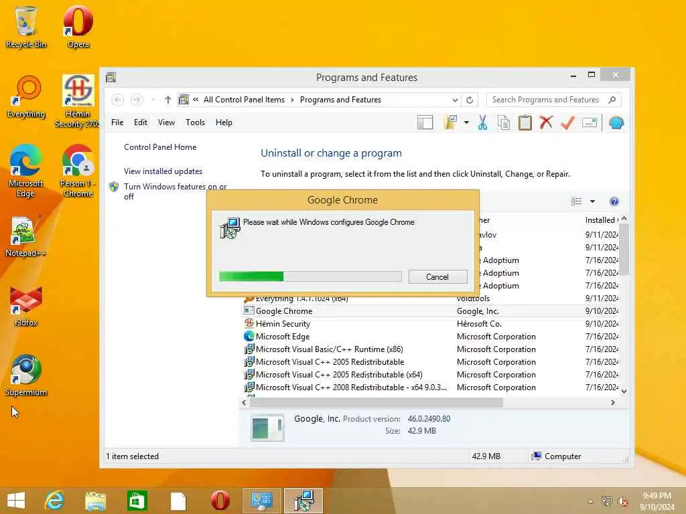Click the Windows Installer taskbar button
686x514 pixels.
[303, 501]
